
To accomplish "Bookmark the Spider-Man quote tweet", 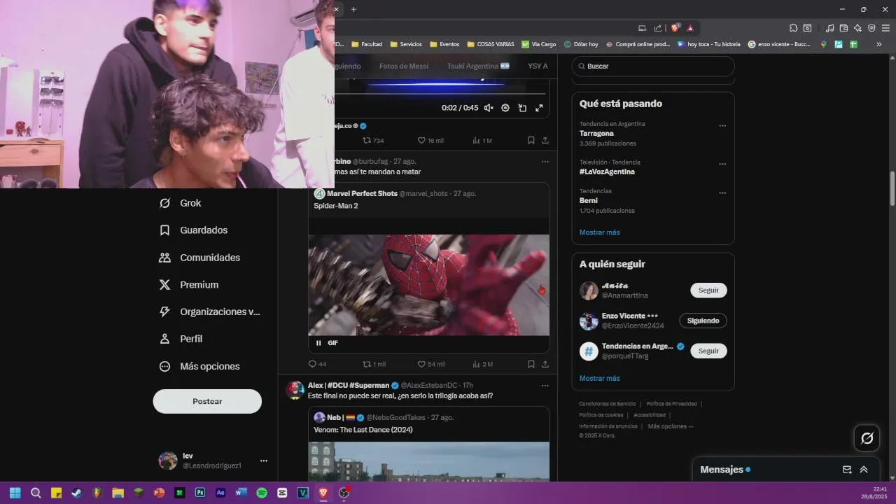I will tap(531, 364).
